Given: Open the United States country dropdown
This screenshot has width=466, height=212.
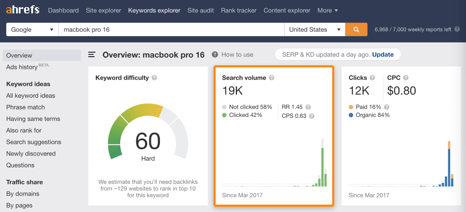Looking at the screenshot, I should point(315,29).
